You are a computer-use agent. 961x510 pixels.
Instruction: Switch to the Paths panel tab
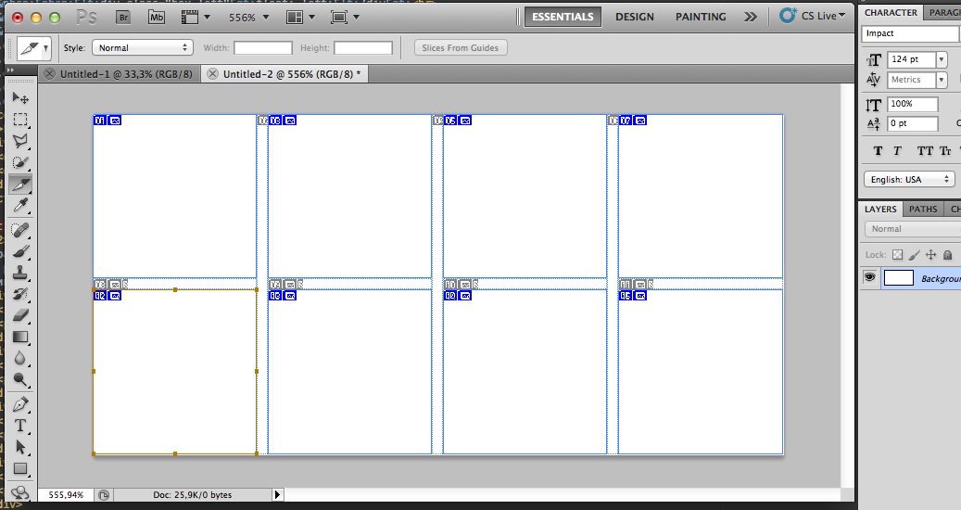922,209
